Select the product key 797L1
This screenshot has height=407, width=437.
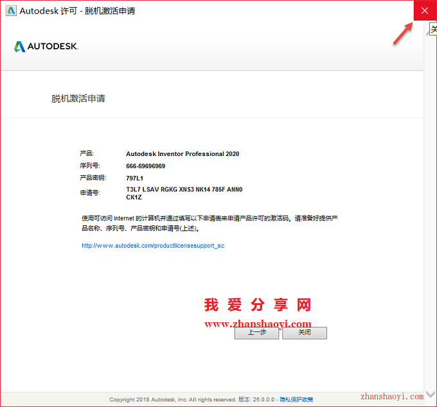point(134,178)
